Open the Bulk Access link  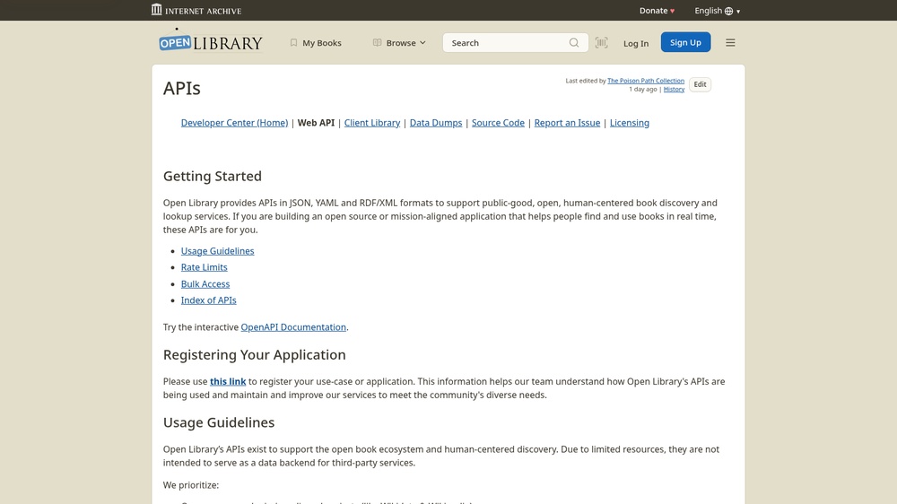(205, 283)
